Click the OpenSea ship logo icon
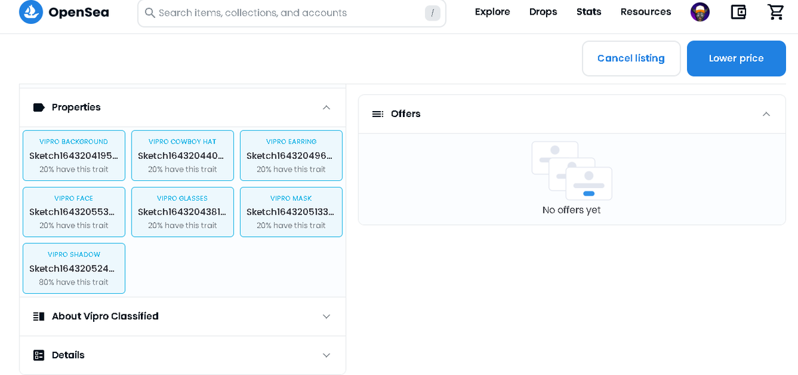This screenshot has height=375, width=798. pos(31,12)
